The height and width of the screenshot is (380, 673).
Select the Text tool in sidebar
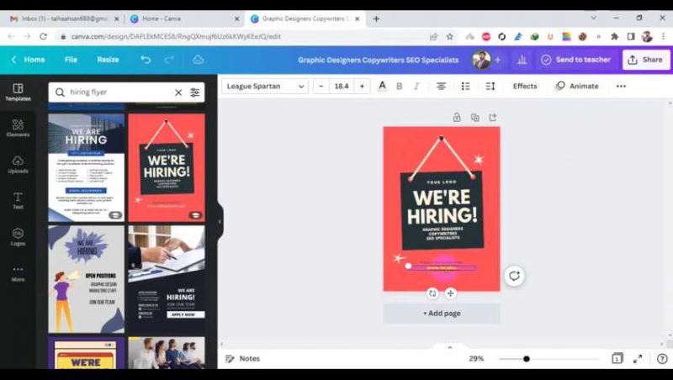18,200
